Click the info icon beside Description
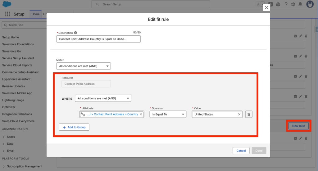The image size is (318, 171). [76, 33]
